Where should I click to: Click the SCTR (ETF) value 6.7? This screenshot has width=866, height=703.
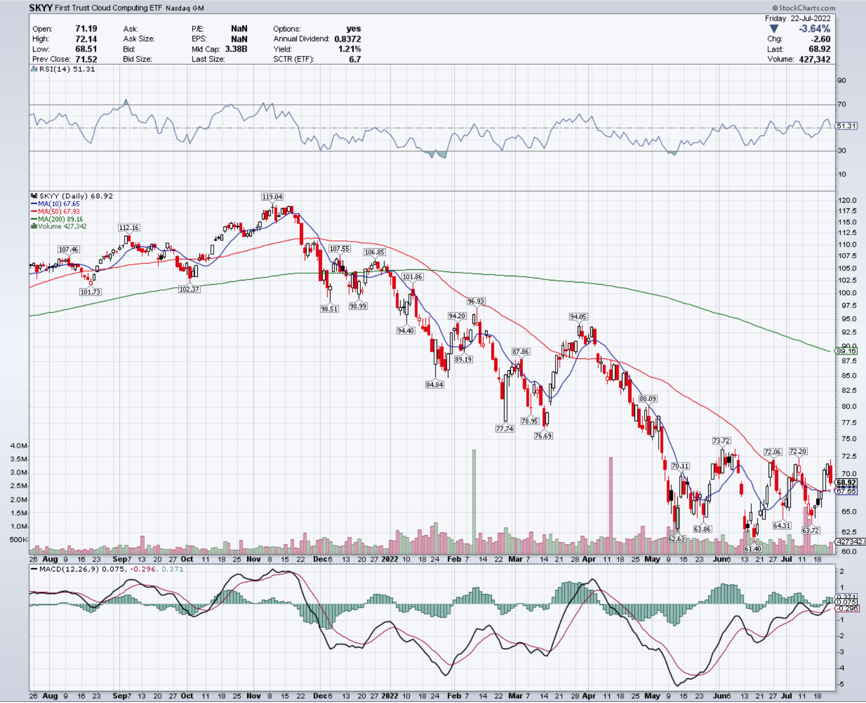(x=355, y=59)
